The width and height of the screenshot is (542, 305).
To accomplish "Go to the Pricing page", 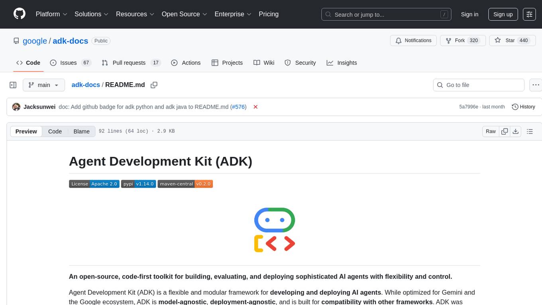I will (x=269, y=14).
